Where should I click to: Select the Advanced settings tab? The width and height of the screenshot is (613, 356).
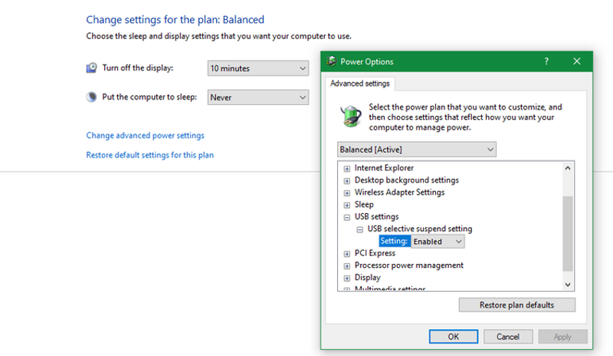pos(360,83)
